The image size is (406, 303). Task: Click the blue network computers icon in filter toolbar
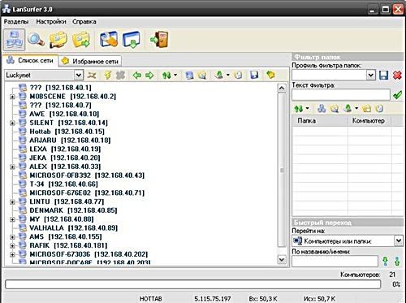tap(322, 109)
